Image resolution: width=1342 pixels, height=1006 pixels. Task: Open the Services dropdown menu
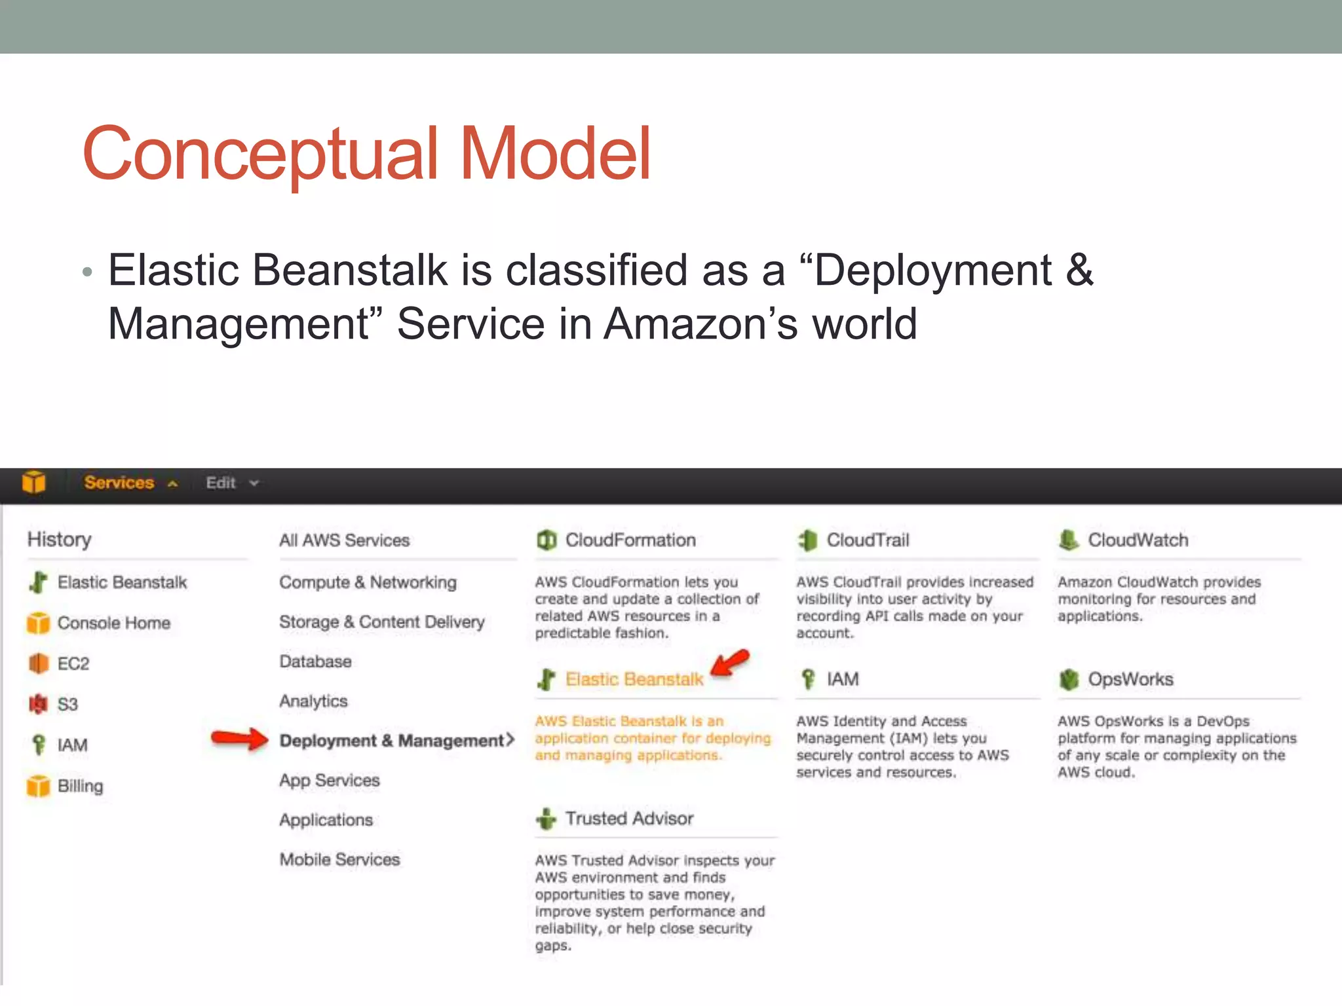[119, 483]
